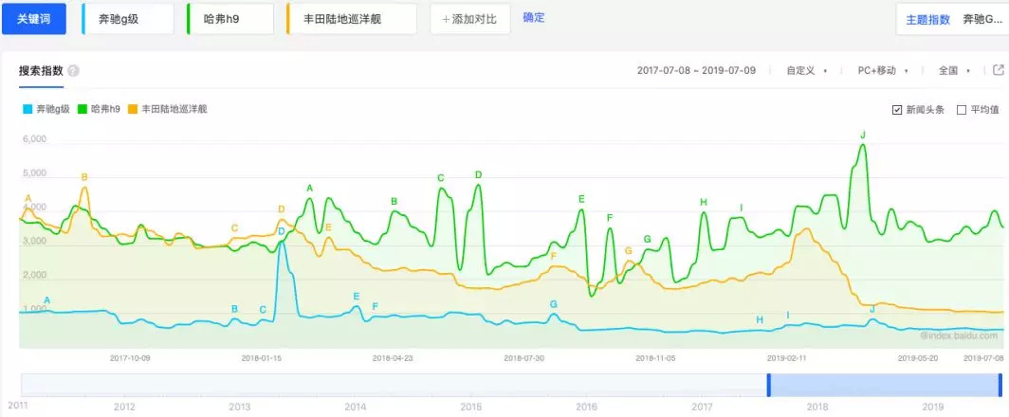Image resolution: width=1009 pixels, height=417 pixels.
Task: Select the 搜索指数 tab
Action: click(41, 71)
